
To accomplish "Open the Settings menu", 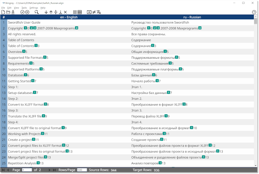I will point(34,8).
